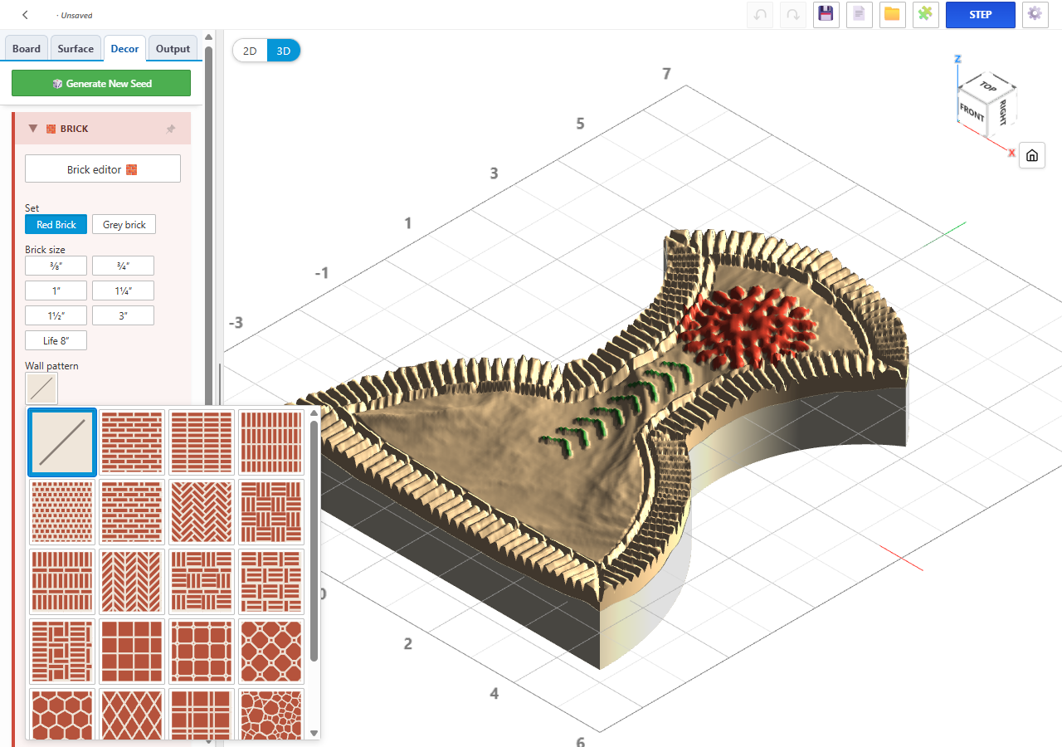Open Wall pattern selector swatch

(x=41, y=388)
